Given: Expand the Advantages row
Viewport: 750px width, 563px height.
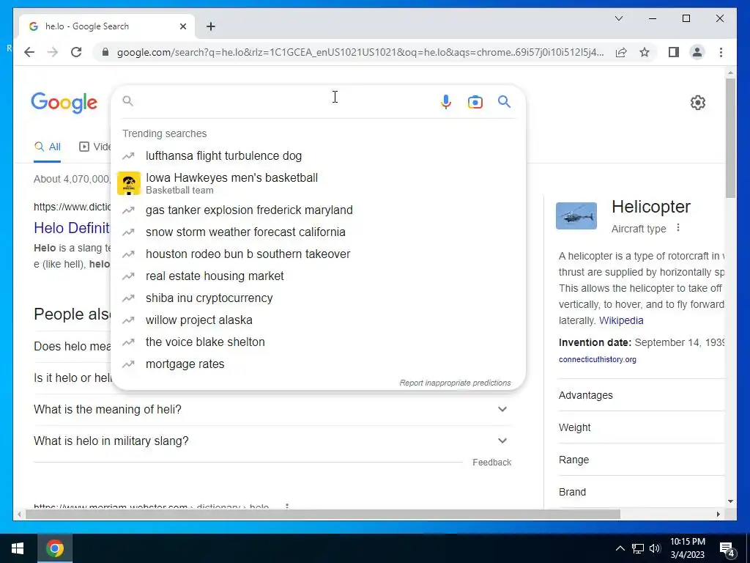Looking at the screenshot, I should point(642,395).
